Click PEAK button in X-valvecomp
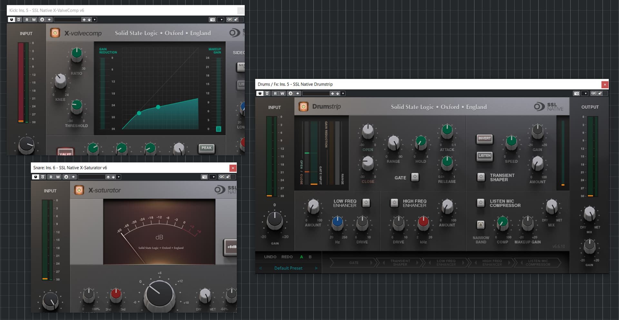Viewport: 619px width, 320px height. [206, 148]
